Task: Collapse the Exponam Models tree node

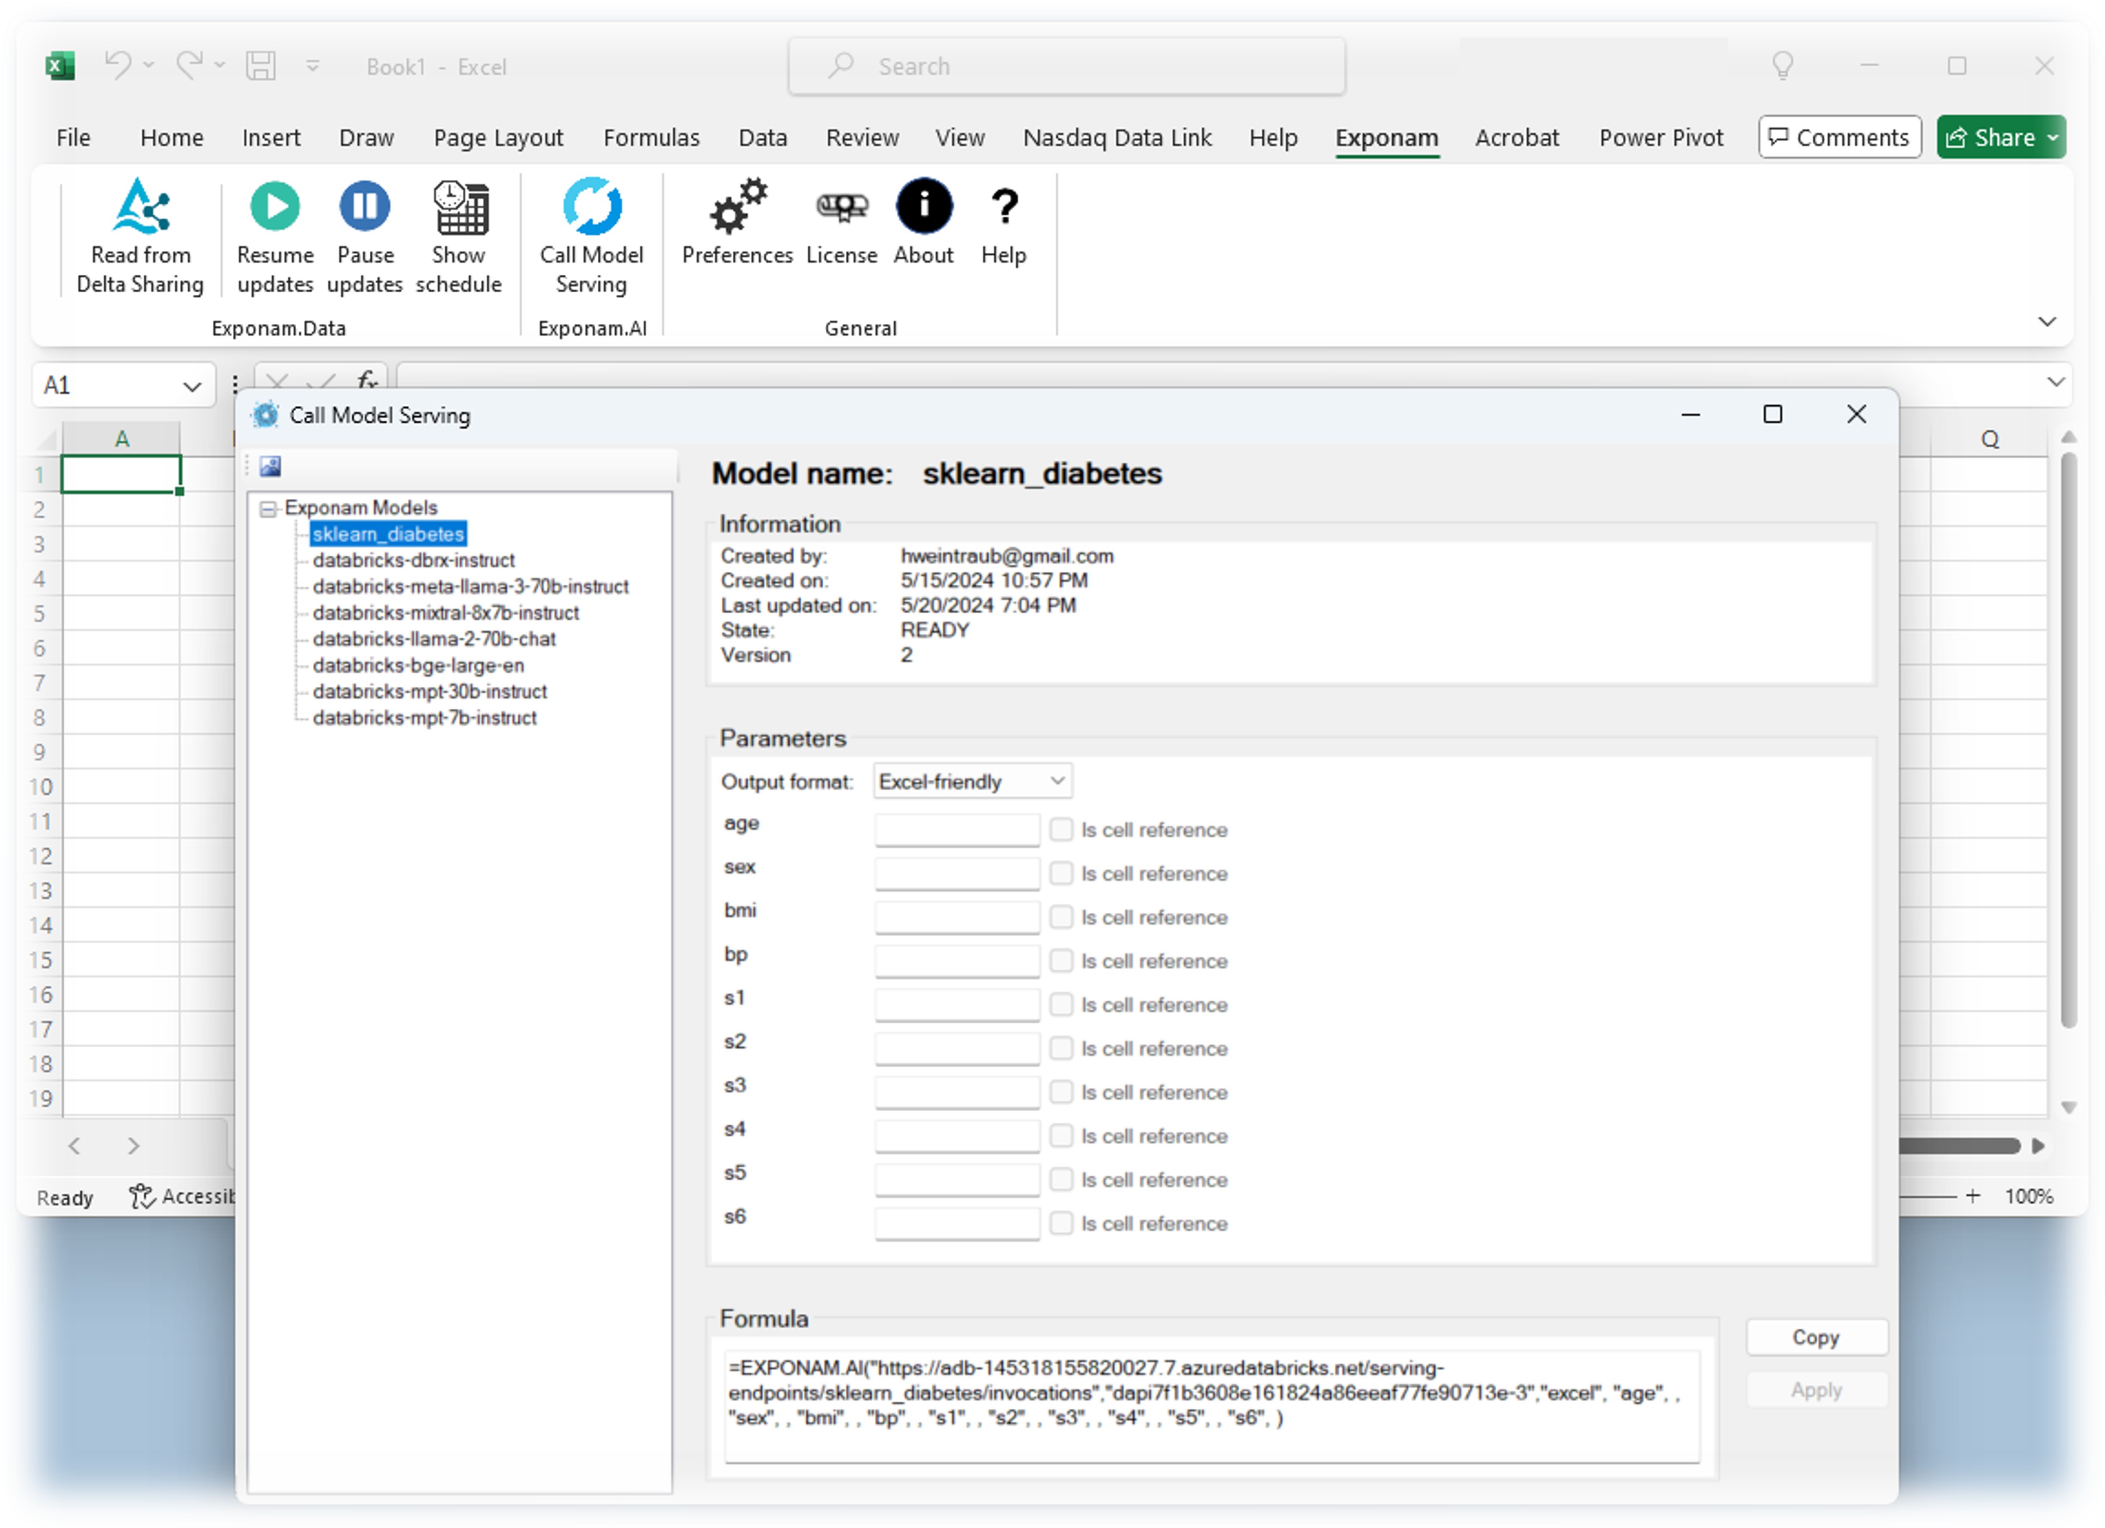Action: click(x=268, y=509)
